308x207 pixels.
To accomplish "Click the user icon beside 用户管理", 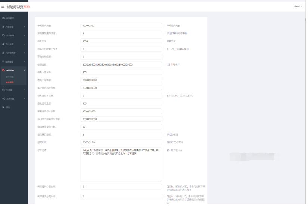I will [3, 44].
